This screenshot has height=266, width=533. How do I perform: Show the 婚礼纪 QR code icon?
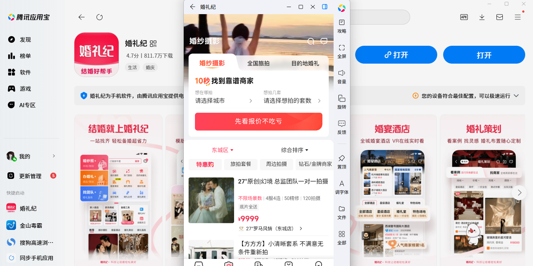[153, 44]
